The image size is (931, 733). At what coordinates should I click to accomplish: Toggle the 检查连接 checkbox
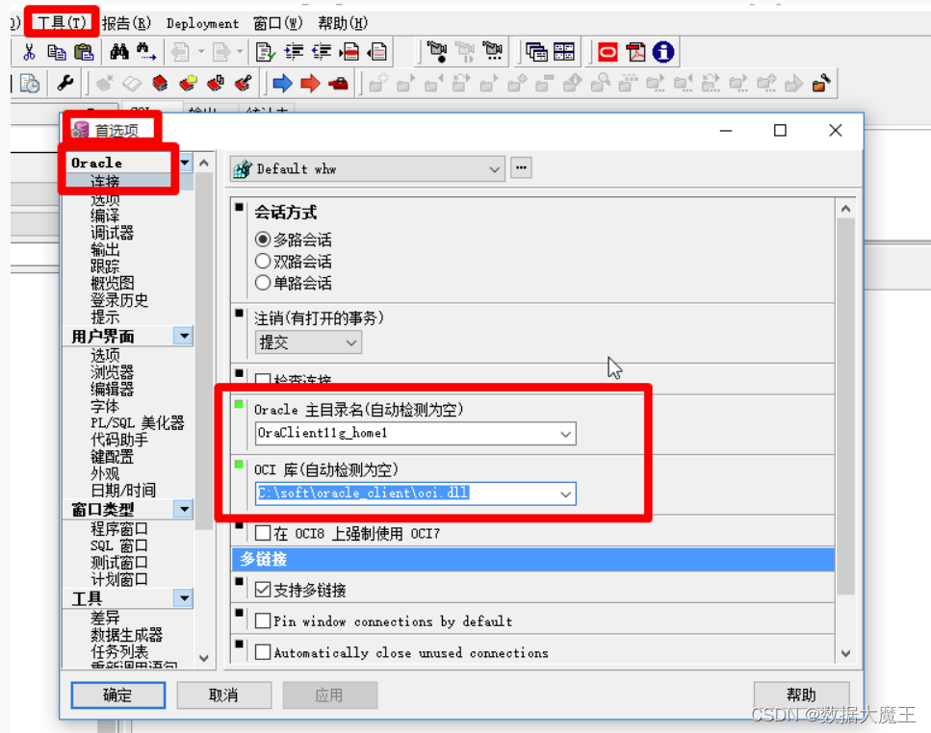pyautogui.click(x=263, y=379)
